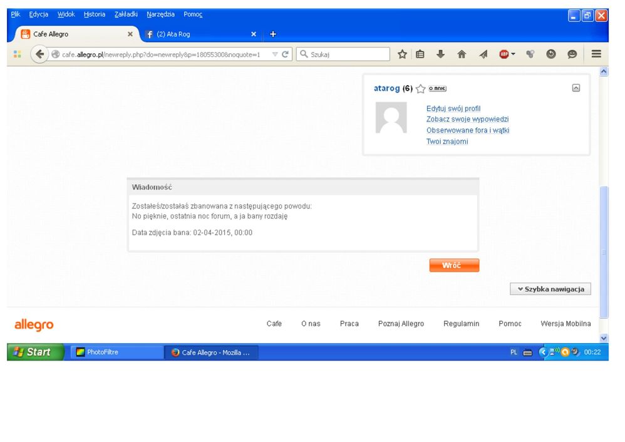
Task: Show the bookmarks list icon
Action: [x=421, y=54]
